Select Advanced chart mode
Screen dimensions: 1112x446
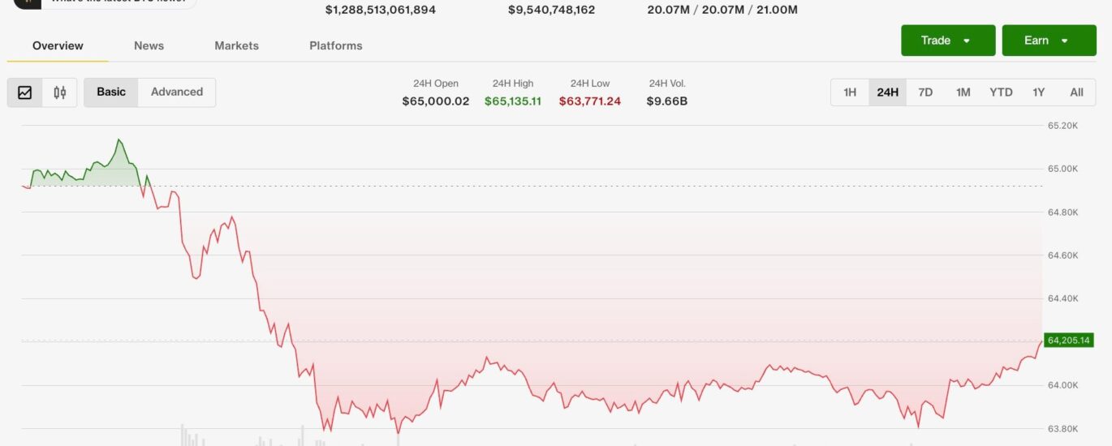pyautogui.click(x=177, y=92)
